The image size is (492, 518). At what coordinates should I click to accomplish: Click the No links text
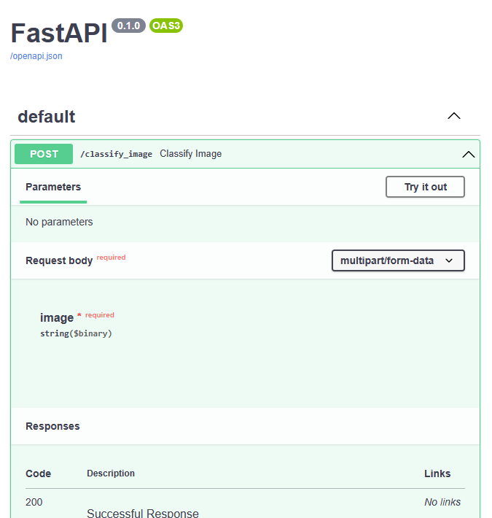tap(442, 502)
